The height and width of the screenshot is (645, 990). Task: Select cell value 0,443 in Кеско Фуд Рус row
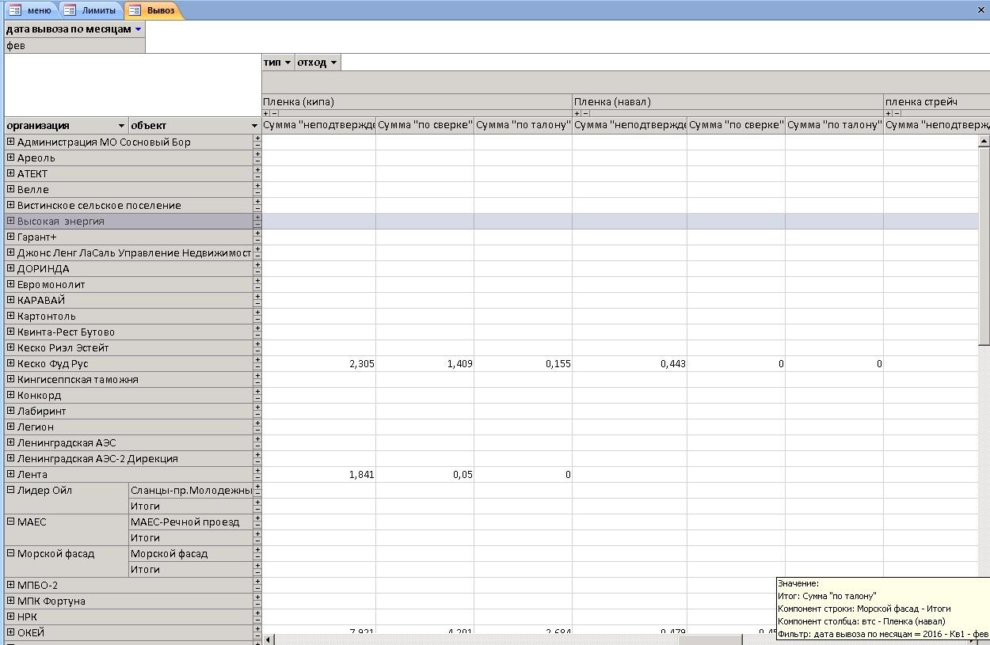tap(630, 364)
